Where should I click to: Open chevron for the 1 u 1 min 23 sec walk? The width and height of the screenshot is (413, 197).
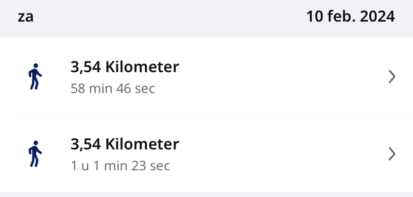click(x=393, y=154)
